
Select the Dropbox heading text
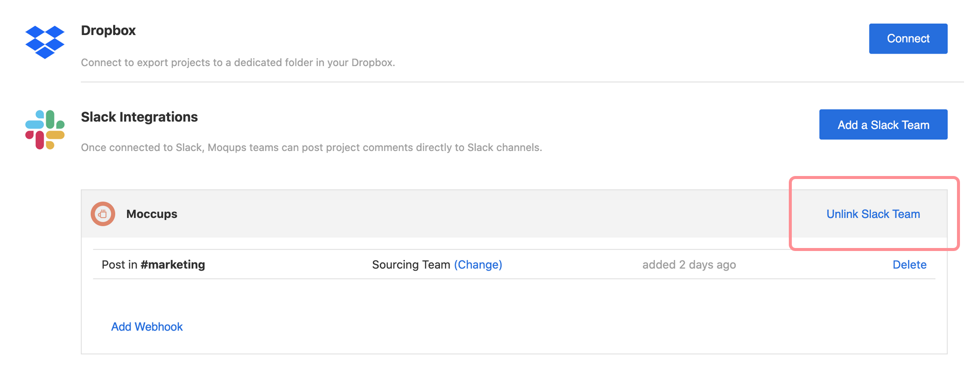click(x=108, y=30)
